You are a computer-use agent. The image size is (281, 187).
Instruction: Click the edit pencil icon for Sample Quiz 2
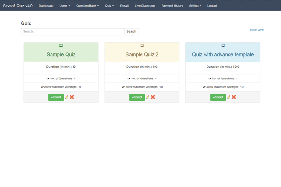[148, 97]
